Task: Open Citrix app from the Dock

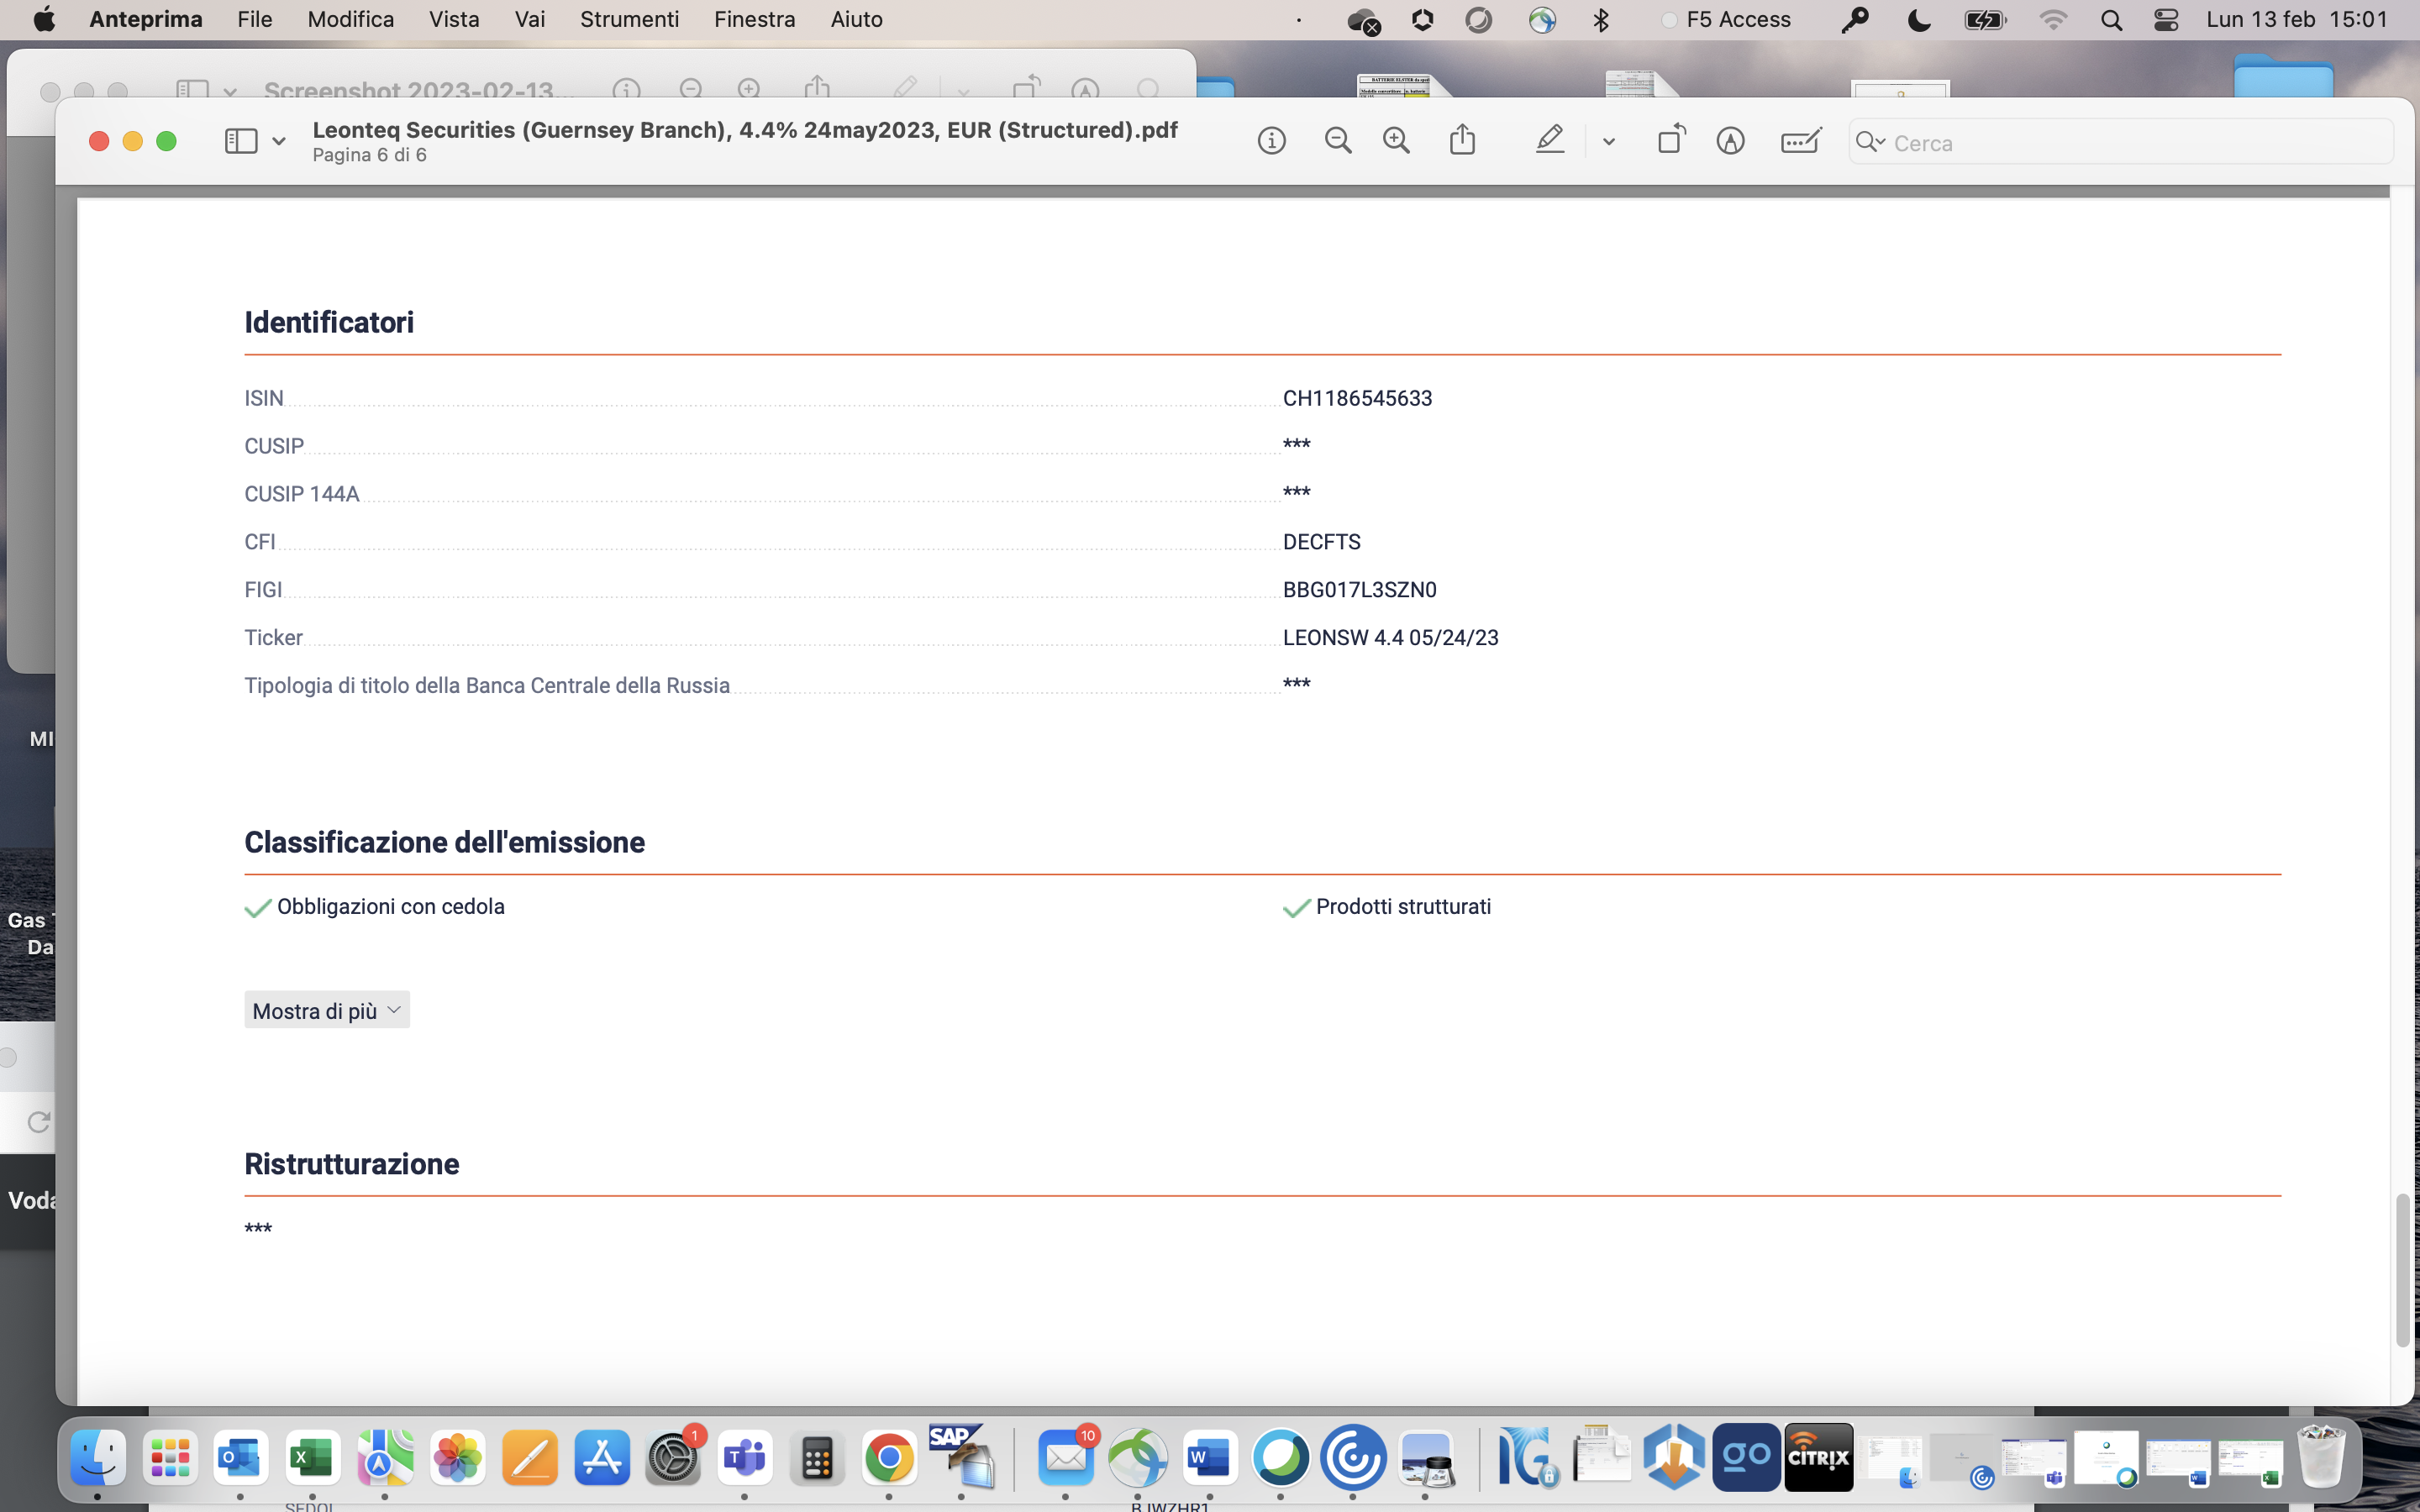Action: 1819,1458
